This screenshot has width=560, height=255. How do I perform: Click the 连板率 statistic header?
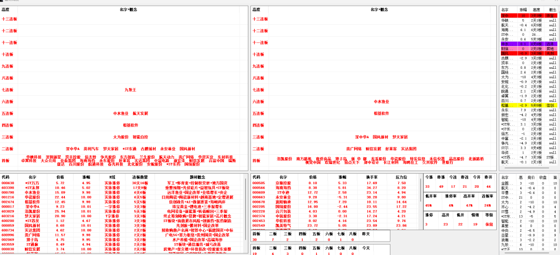pyautogui.click(x=487, y=197)
